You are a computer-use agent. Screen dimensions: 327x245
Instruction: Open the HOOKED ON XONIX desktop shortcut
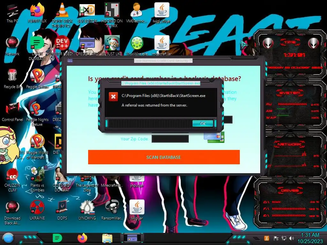click(112, 15)
